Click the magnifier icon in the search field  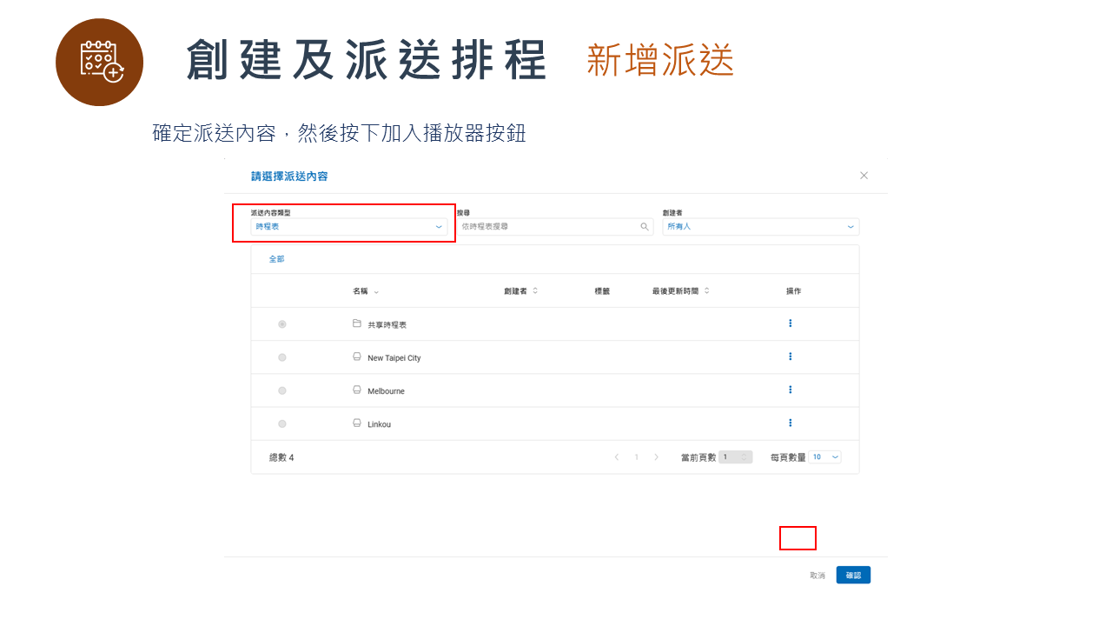pyautogui.click(x=644, y=226)
